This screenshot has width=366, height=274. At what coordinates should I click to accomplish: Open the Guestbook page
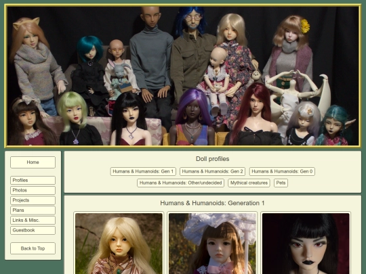33,230
